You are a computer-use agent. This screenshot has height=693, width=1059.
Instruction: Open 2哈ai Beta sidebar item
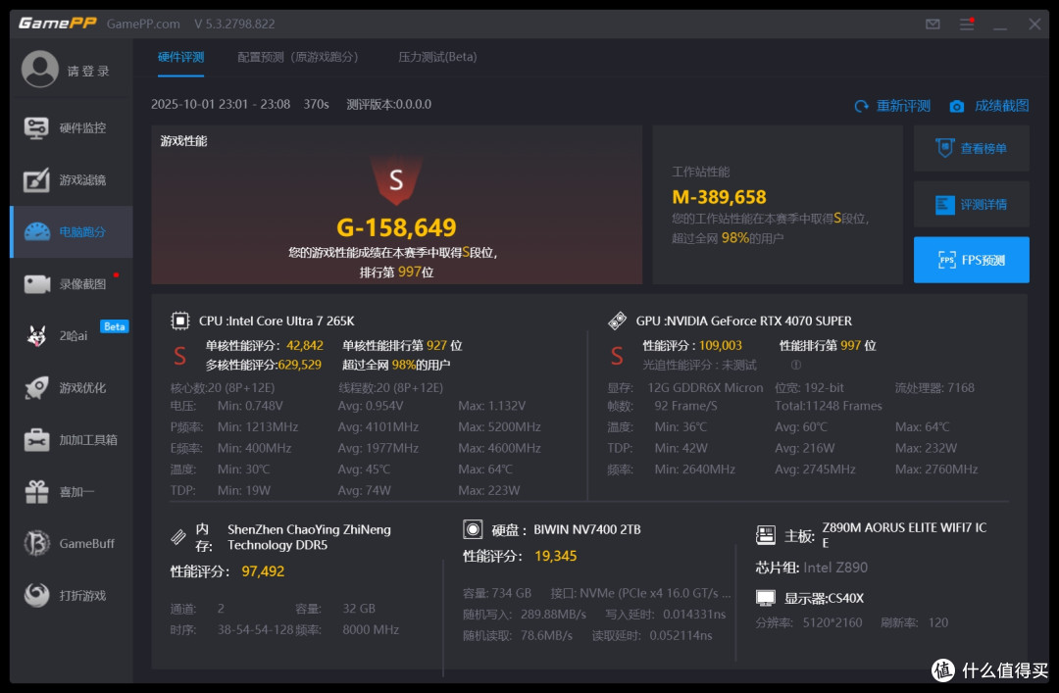72,335
